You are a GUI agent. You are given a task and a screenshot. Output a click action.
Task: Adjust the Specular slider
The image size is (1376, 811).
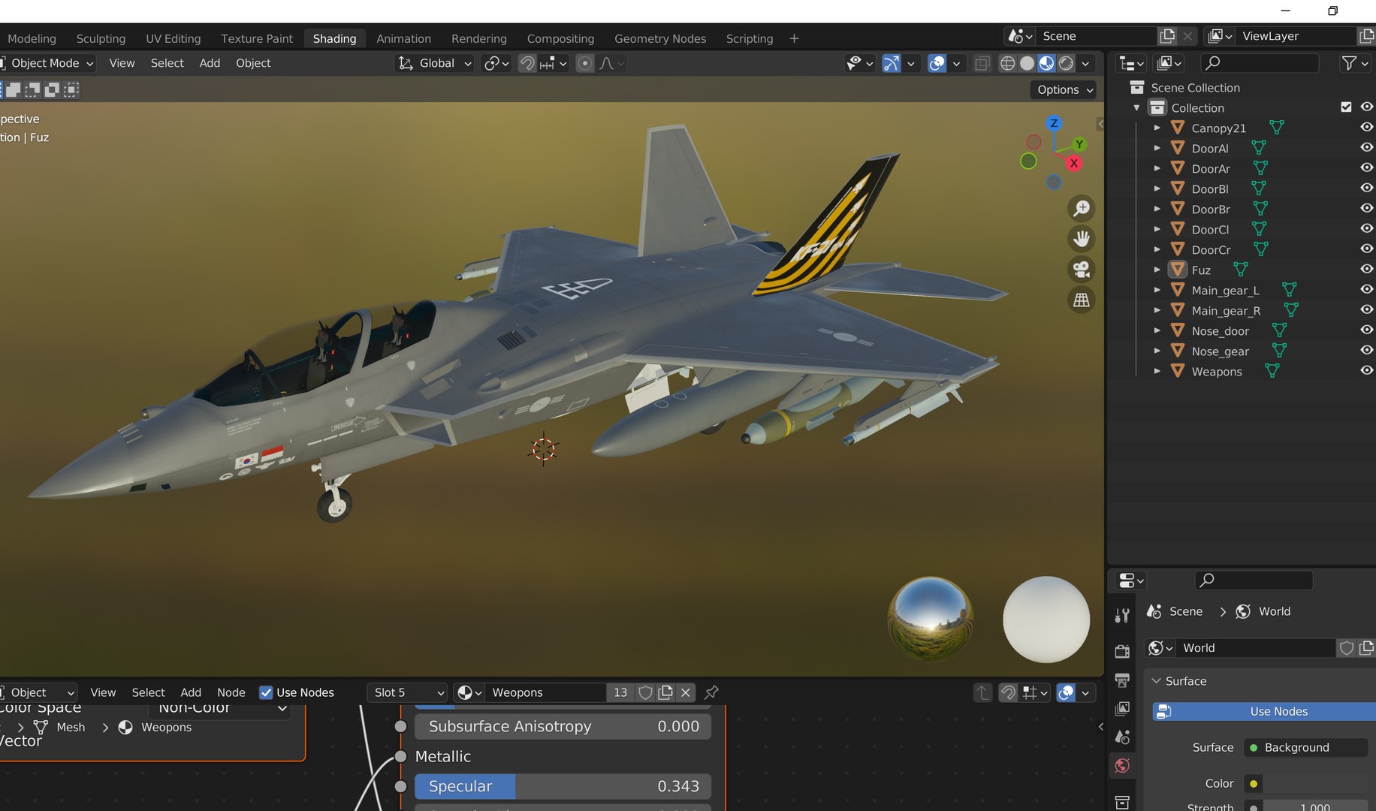(x=563, y=786)
